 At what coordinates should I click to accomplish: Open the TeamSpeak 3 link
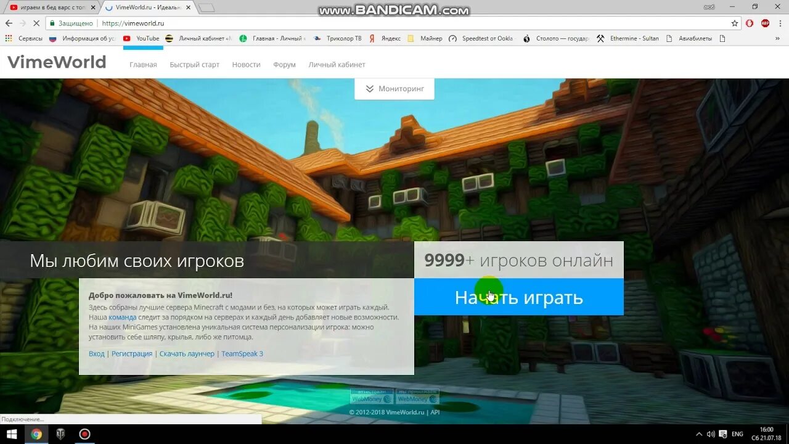click(x=242, y=353)
